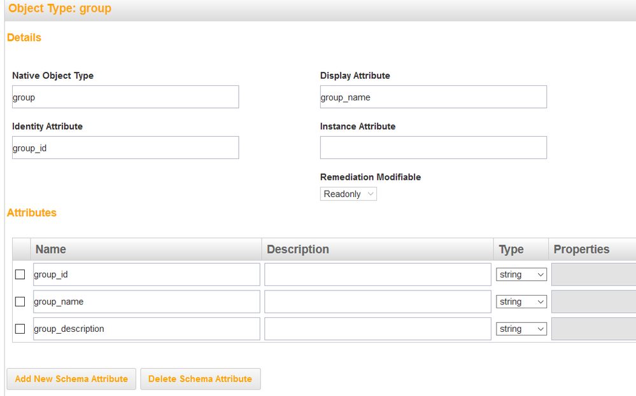Edit the group_id name field
The height and width of the screenshot is (396, 636).
pos(146,275)
